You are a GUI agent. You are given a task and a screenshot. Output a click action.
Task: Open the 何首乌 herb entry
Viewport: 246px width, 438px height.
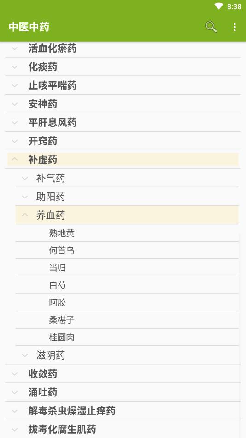[127, 250]
